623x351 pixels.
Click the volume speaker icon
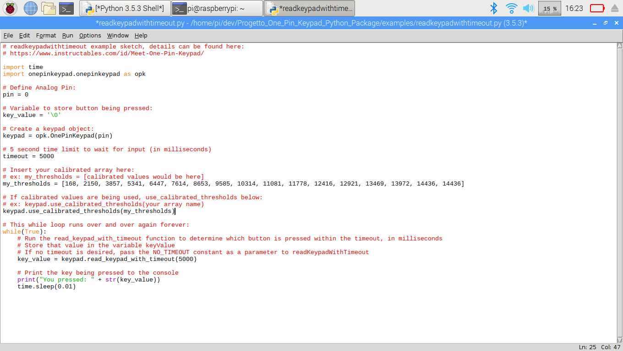[x=528, y=8]
